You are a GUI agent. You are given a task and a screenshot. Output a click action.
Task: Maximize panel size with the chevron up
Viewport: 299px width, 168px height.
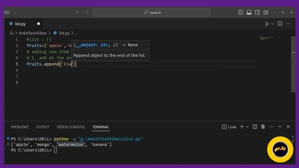click(x=280, y=126)
